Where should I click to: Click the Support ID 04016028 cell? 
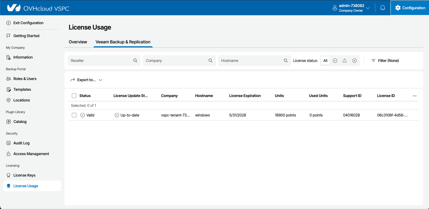click(351, 115)
